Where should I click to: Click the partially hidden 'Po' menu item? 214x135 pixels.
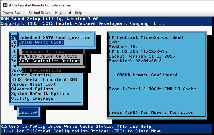click(x=14, y=42)
